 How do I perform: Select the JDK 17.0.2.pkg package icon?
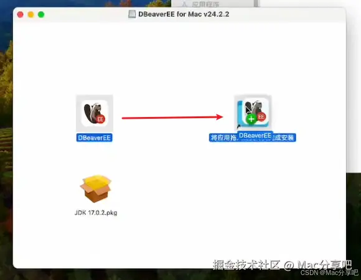96,189
